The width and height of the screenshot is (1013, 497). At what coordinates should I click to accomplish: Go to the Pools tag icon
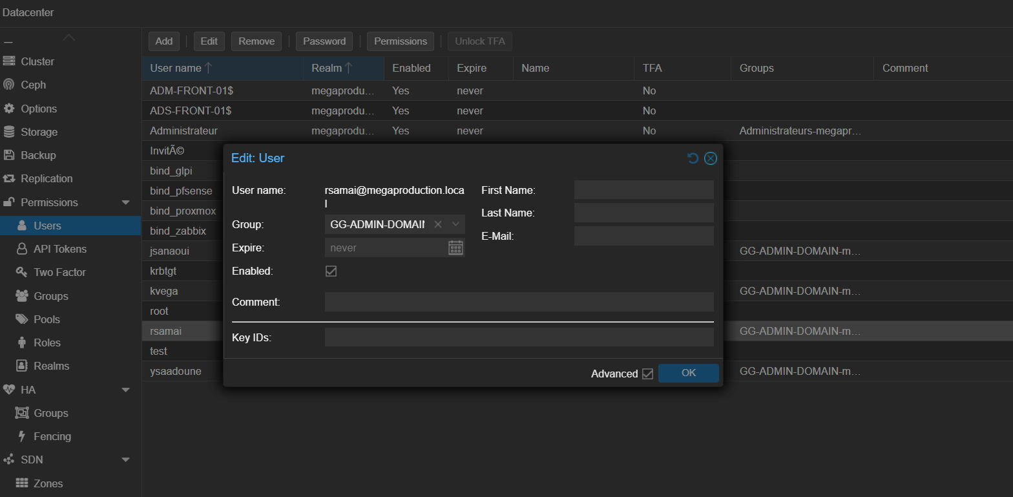[22, 319]
